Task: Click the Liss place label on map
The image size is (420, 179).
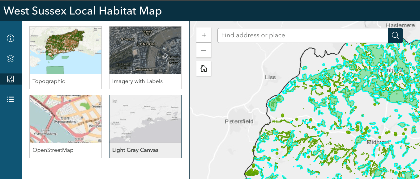Action: (270, 77)
